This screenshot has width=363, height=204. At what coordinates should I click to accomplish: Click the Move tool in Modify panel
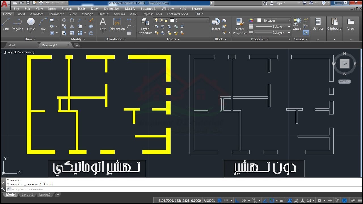coord(64,20)
